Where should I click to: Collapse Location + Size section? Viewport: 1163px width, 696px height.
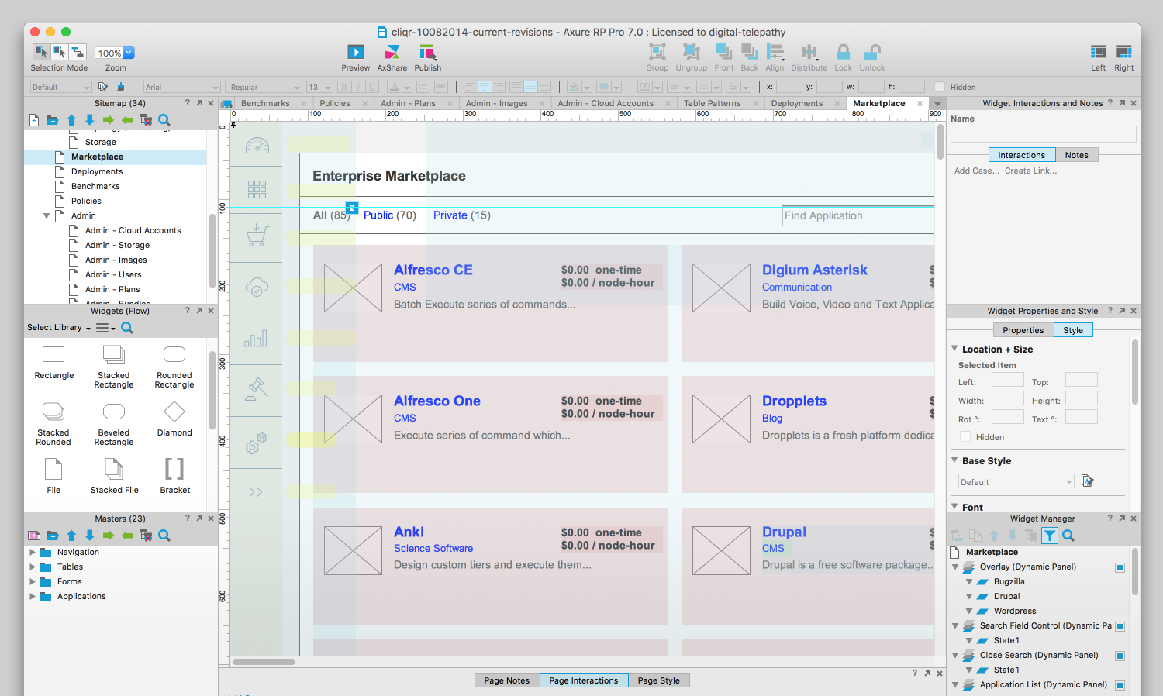[x=955, y=350]
